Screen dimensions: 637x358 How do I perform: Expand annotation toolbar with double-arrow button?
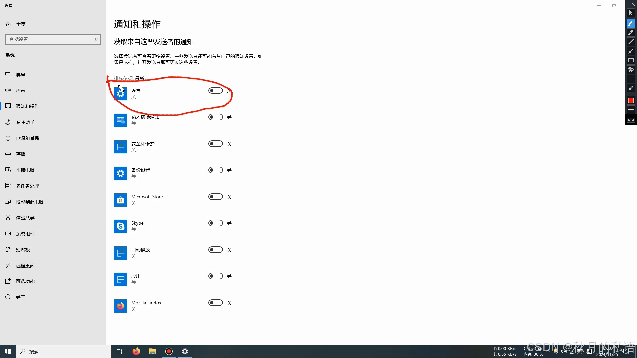click(x=631, y=120)
